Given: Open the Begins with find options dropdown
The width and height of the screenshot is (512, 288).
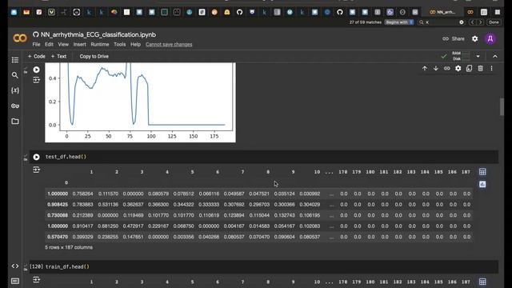Looking at the screenshot, I should (x=399, y=22).
